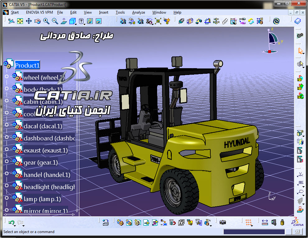Screen dimensions: 308x238
Task: Expand the exaust (exaust.1) node
Action: coord(7,149)
